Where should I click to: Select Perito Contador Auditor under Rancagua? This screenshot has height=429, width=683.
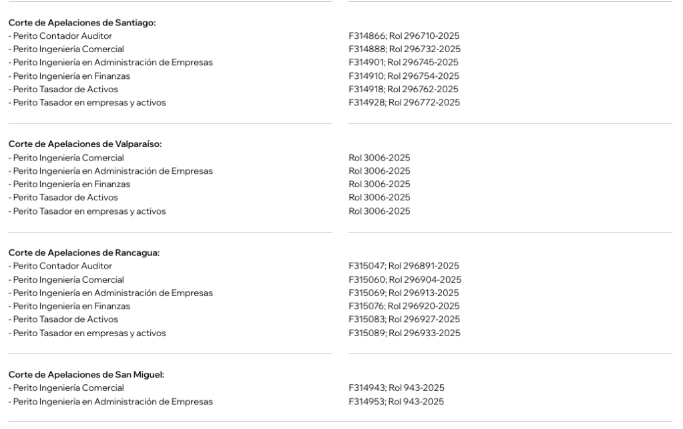(x=60, y=266)
